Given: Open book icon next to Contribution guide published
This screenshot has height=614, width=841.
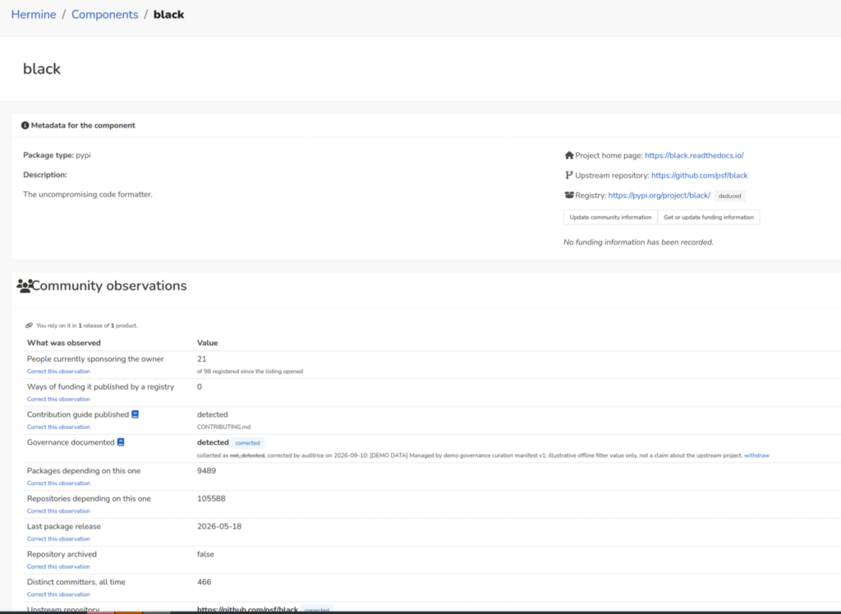Looking at the screenshot, I should coord(136,414).
